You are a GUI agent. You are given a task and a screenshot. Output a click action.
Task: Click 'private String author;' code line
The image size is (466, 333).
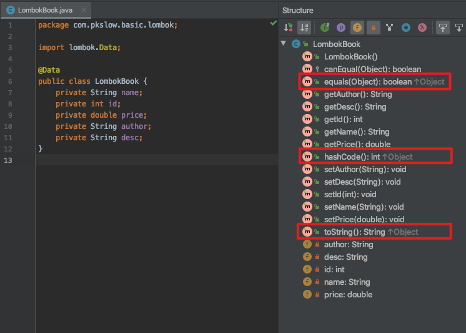104,126
